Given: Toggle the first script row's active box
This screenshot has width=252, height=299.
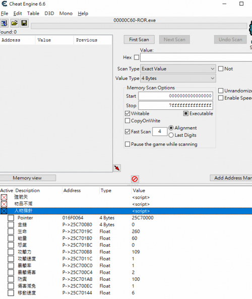Looking at the screenshot, I should (4, 197).
